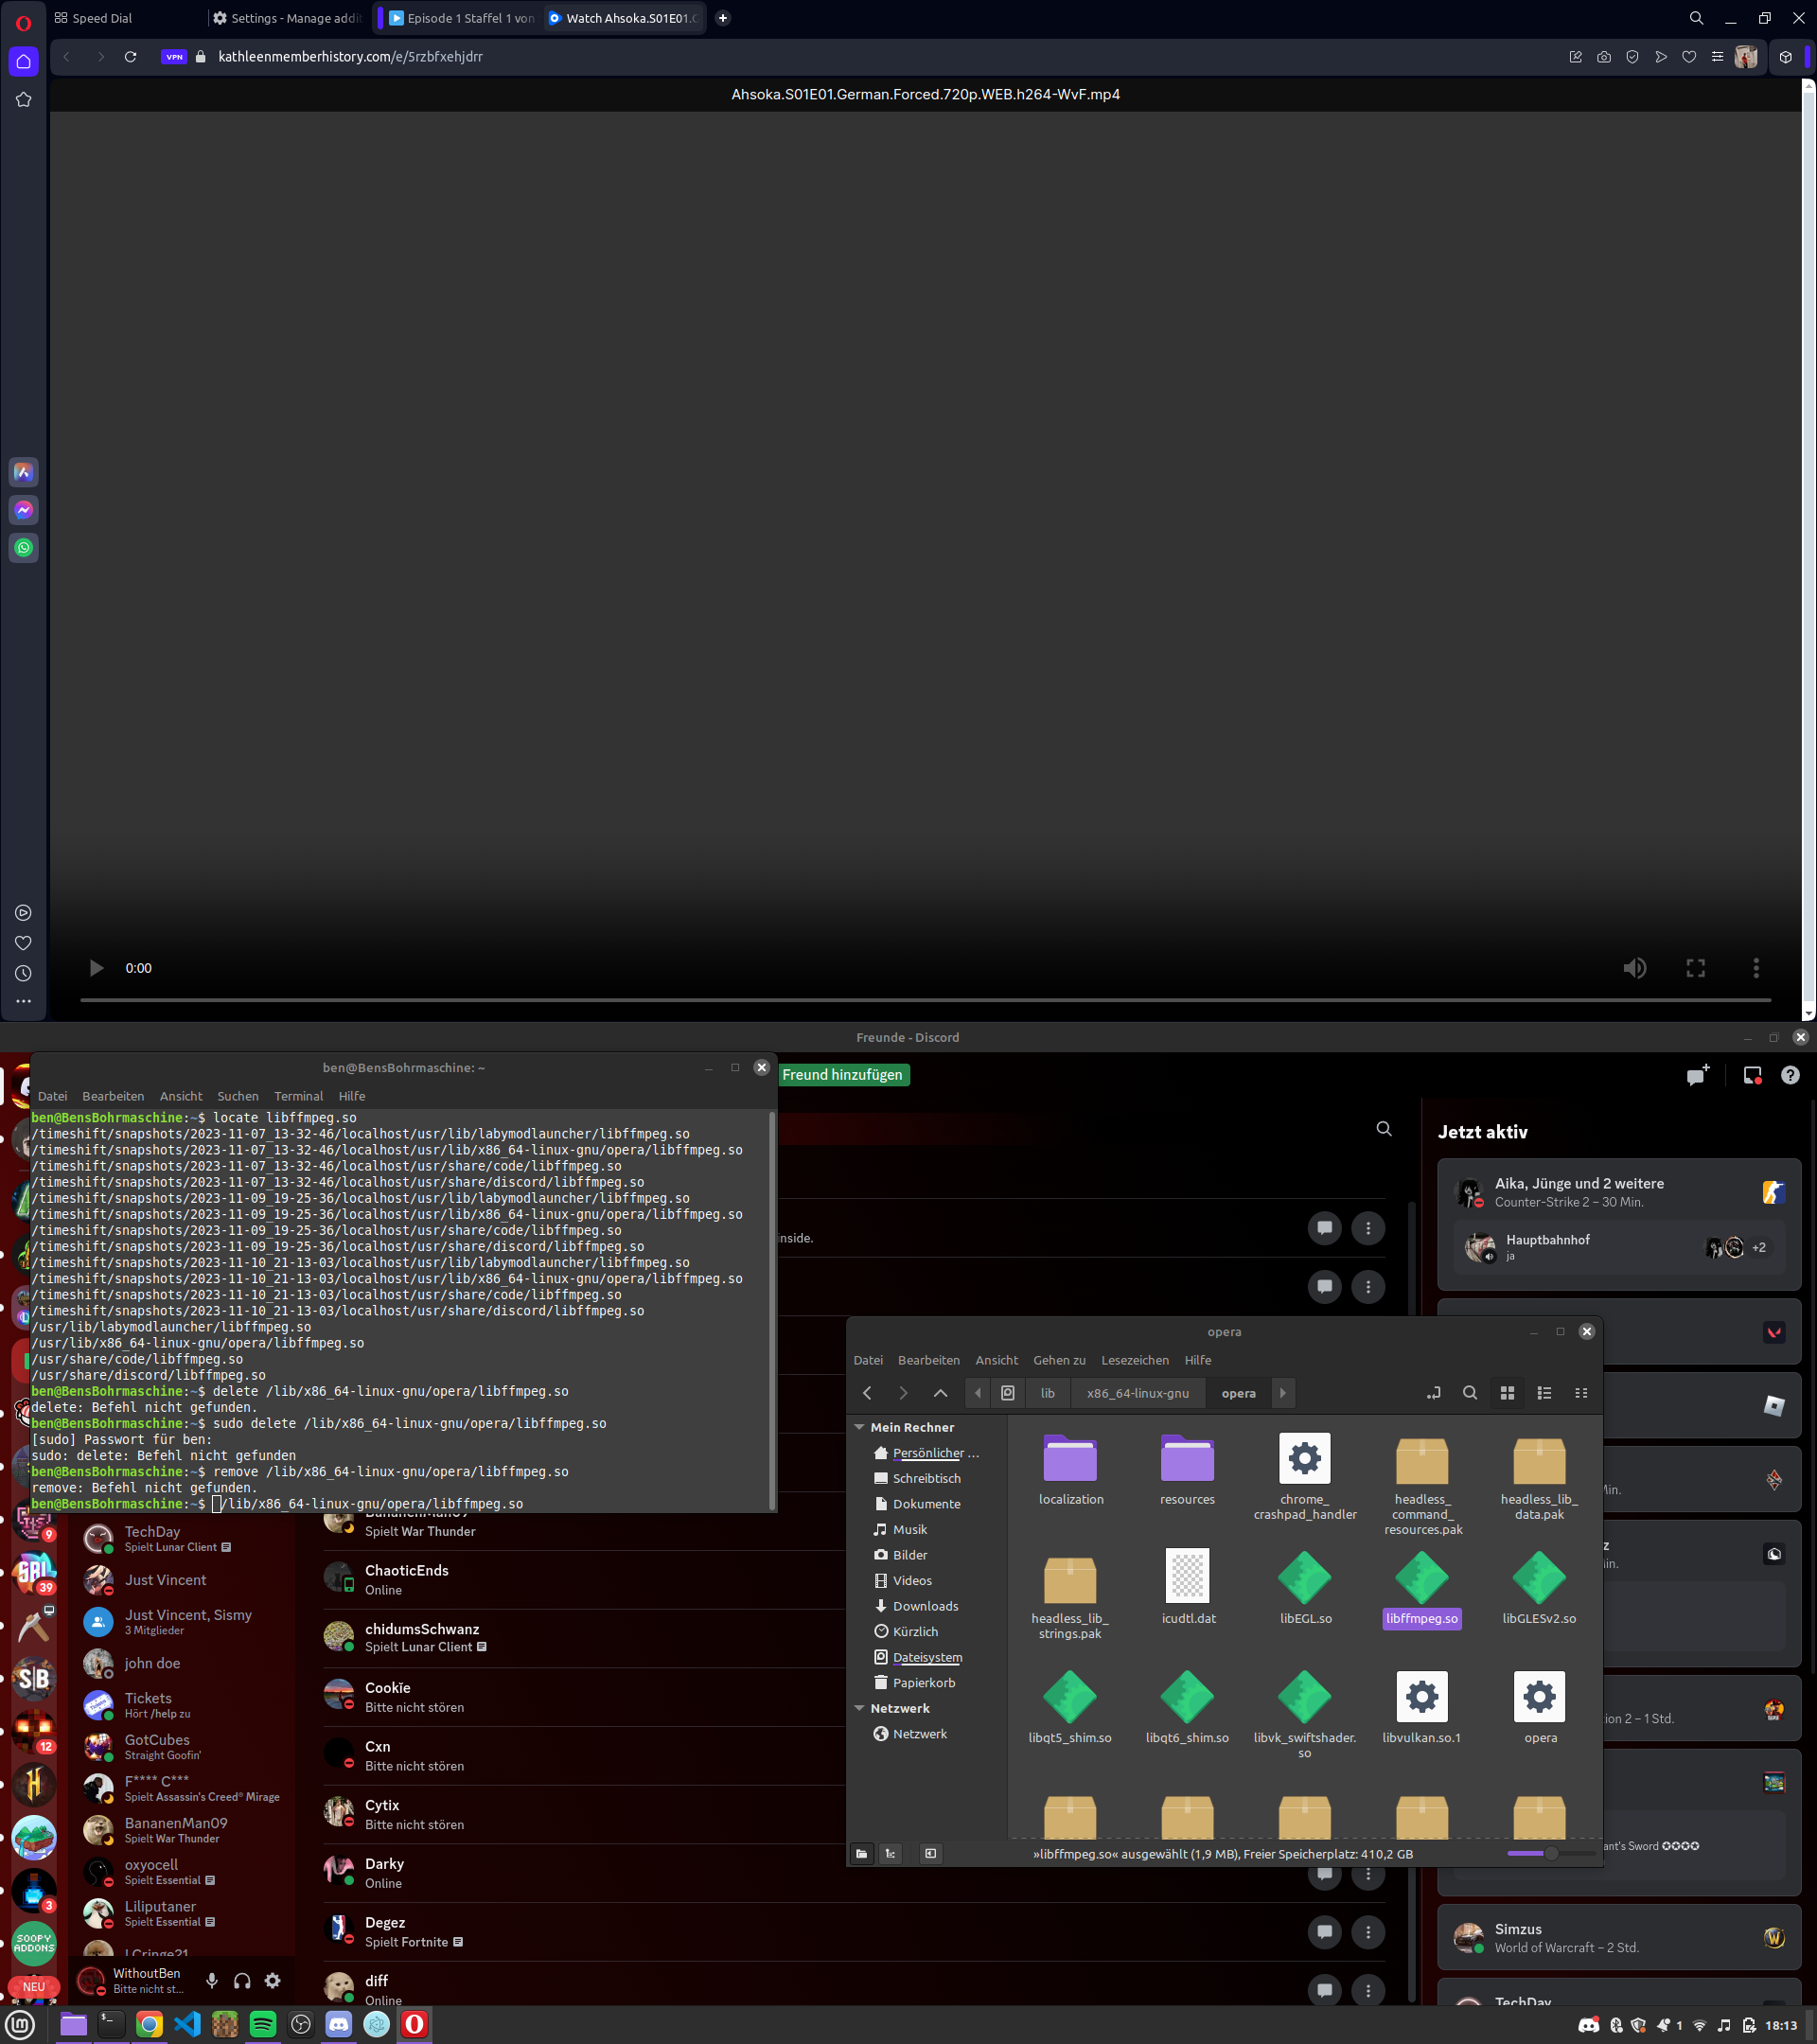Mute the video player volume
Viewport: 1817px width, 2044px height.
(1635, 968)
